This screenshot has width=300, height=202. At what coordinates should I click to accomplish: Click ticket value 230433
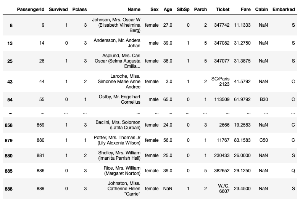[222, 156]
